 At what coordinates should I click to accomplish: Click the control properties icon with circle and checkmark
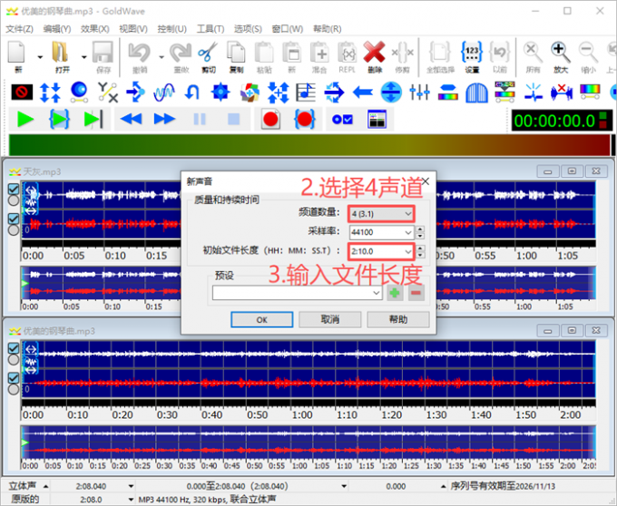coord(342,119)
